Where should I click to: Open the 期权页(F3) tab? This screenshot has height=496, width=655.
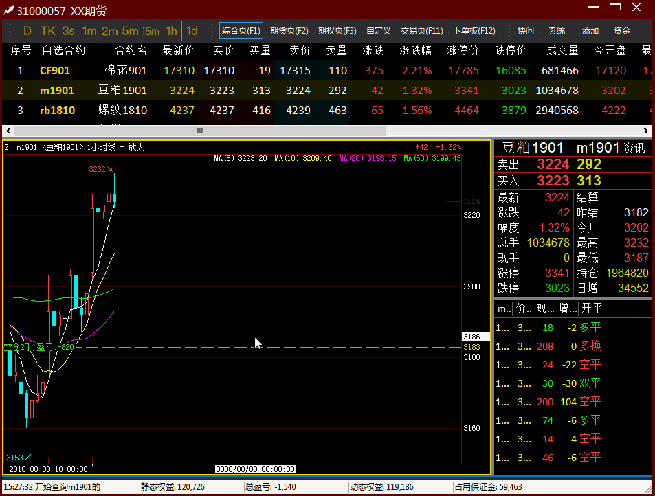[337, 31]
